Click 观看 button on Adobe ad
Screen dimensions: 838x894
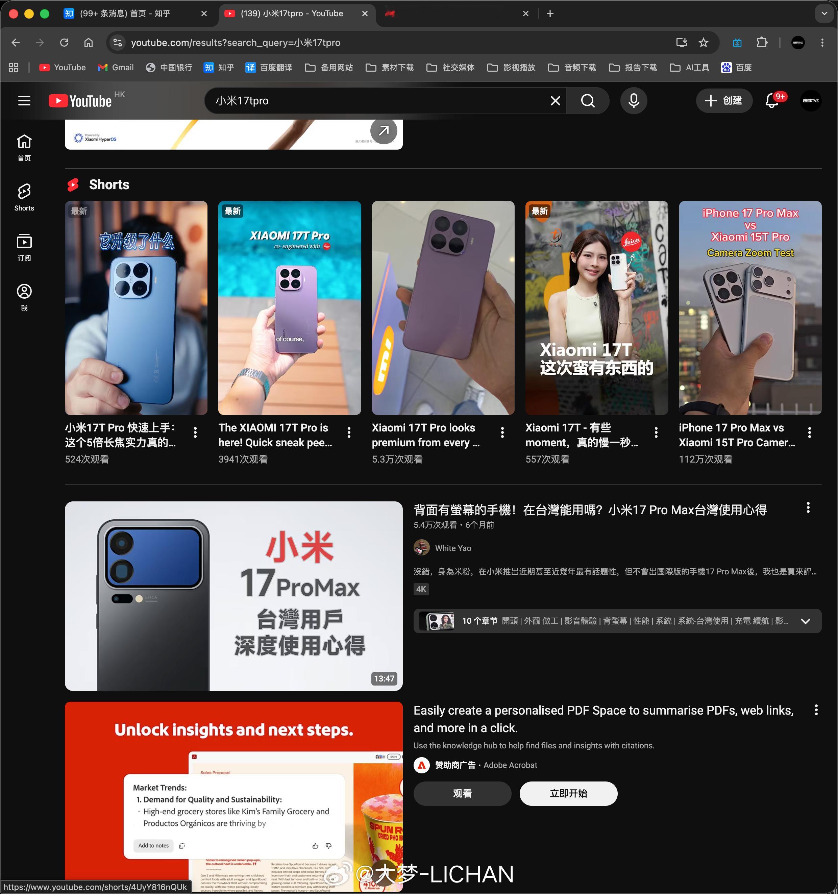pos(462,794)
